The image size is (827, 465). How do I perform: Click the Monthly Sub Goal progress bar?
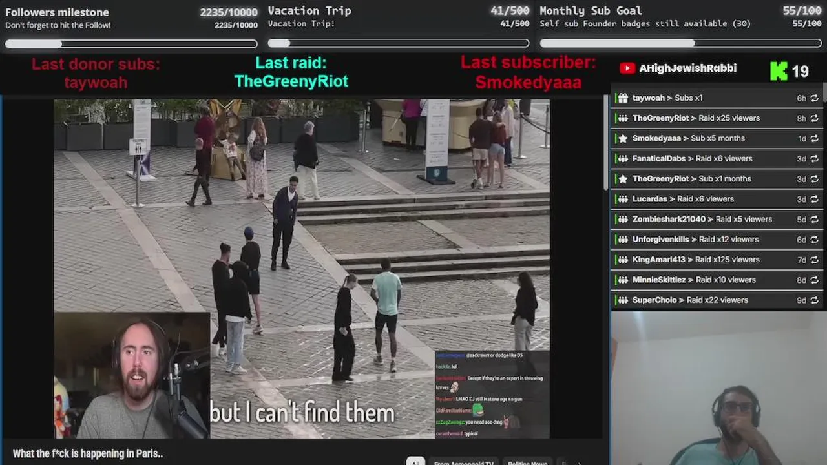681,43
